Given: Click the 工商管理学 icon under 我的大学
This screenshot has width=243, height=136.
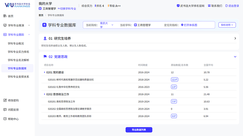Looking at the screenshot, I should (40, 9).
